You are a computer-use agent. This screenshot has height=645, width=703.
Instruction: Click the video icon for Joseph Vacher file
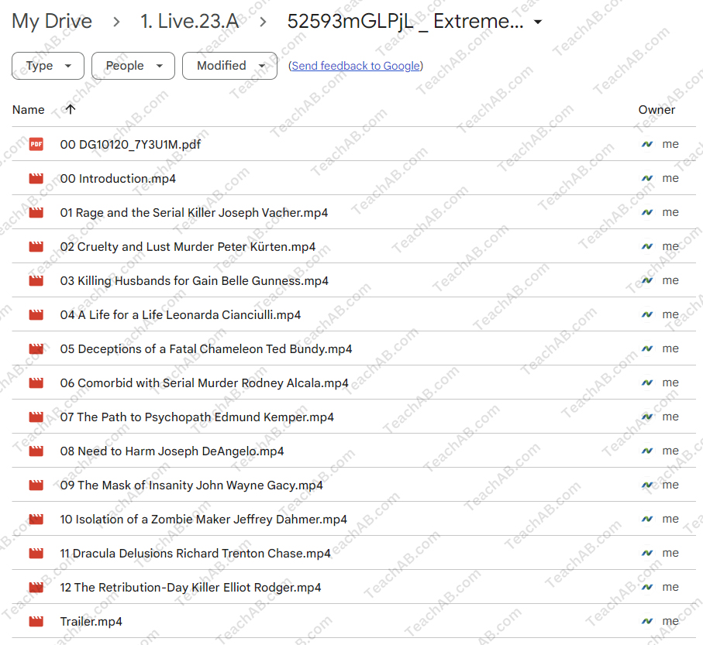click(x=36, y=212)
